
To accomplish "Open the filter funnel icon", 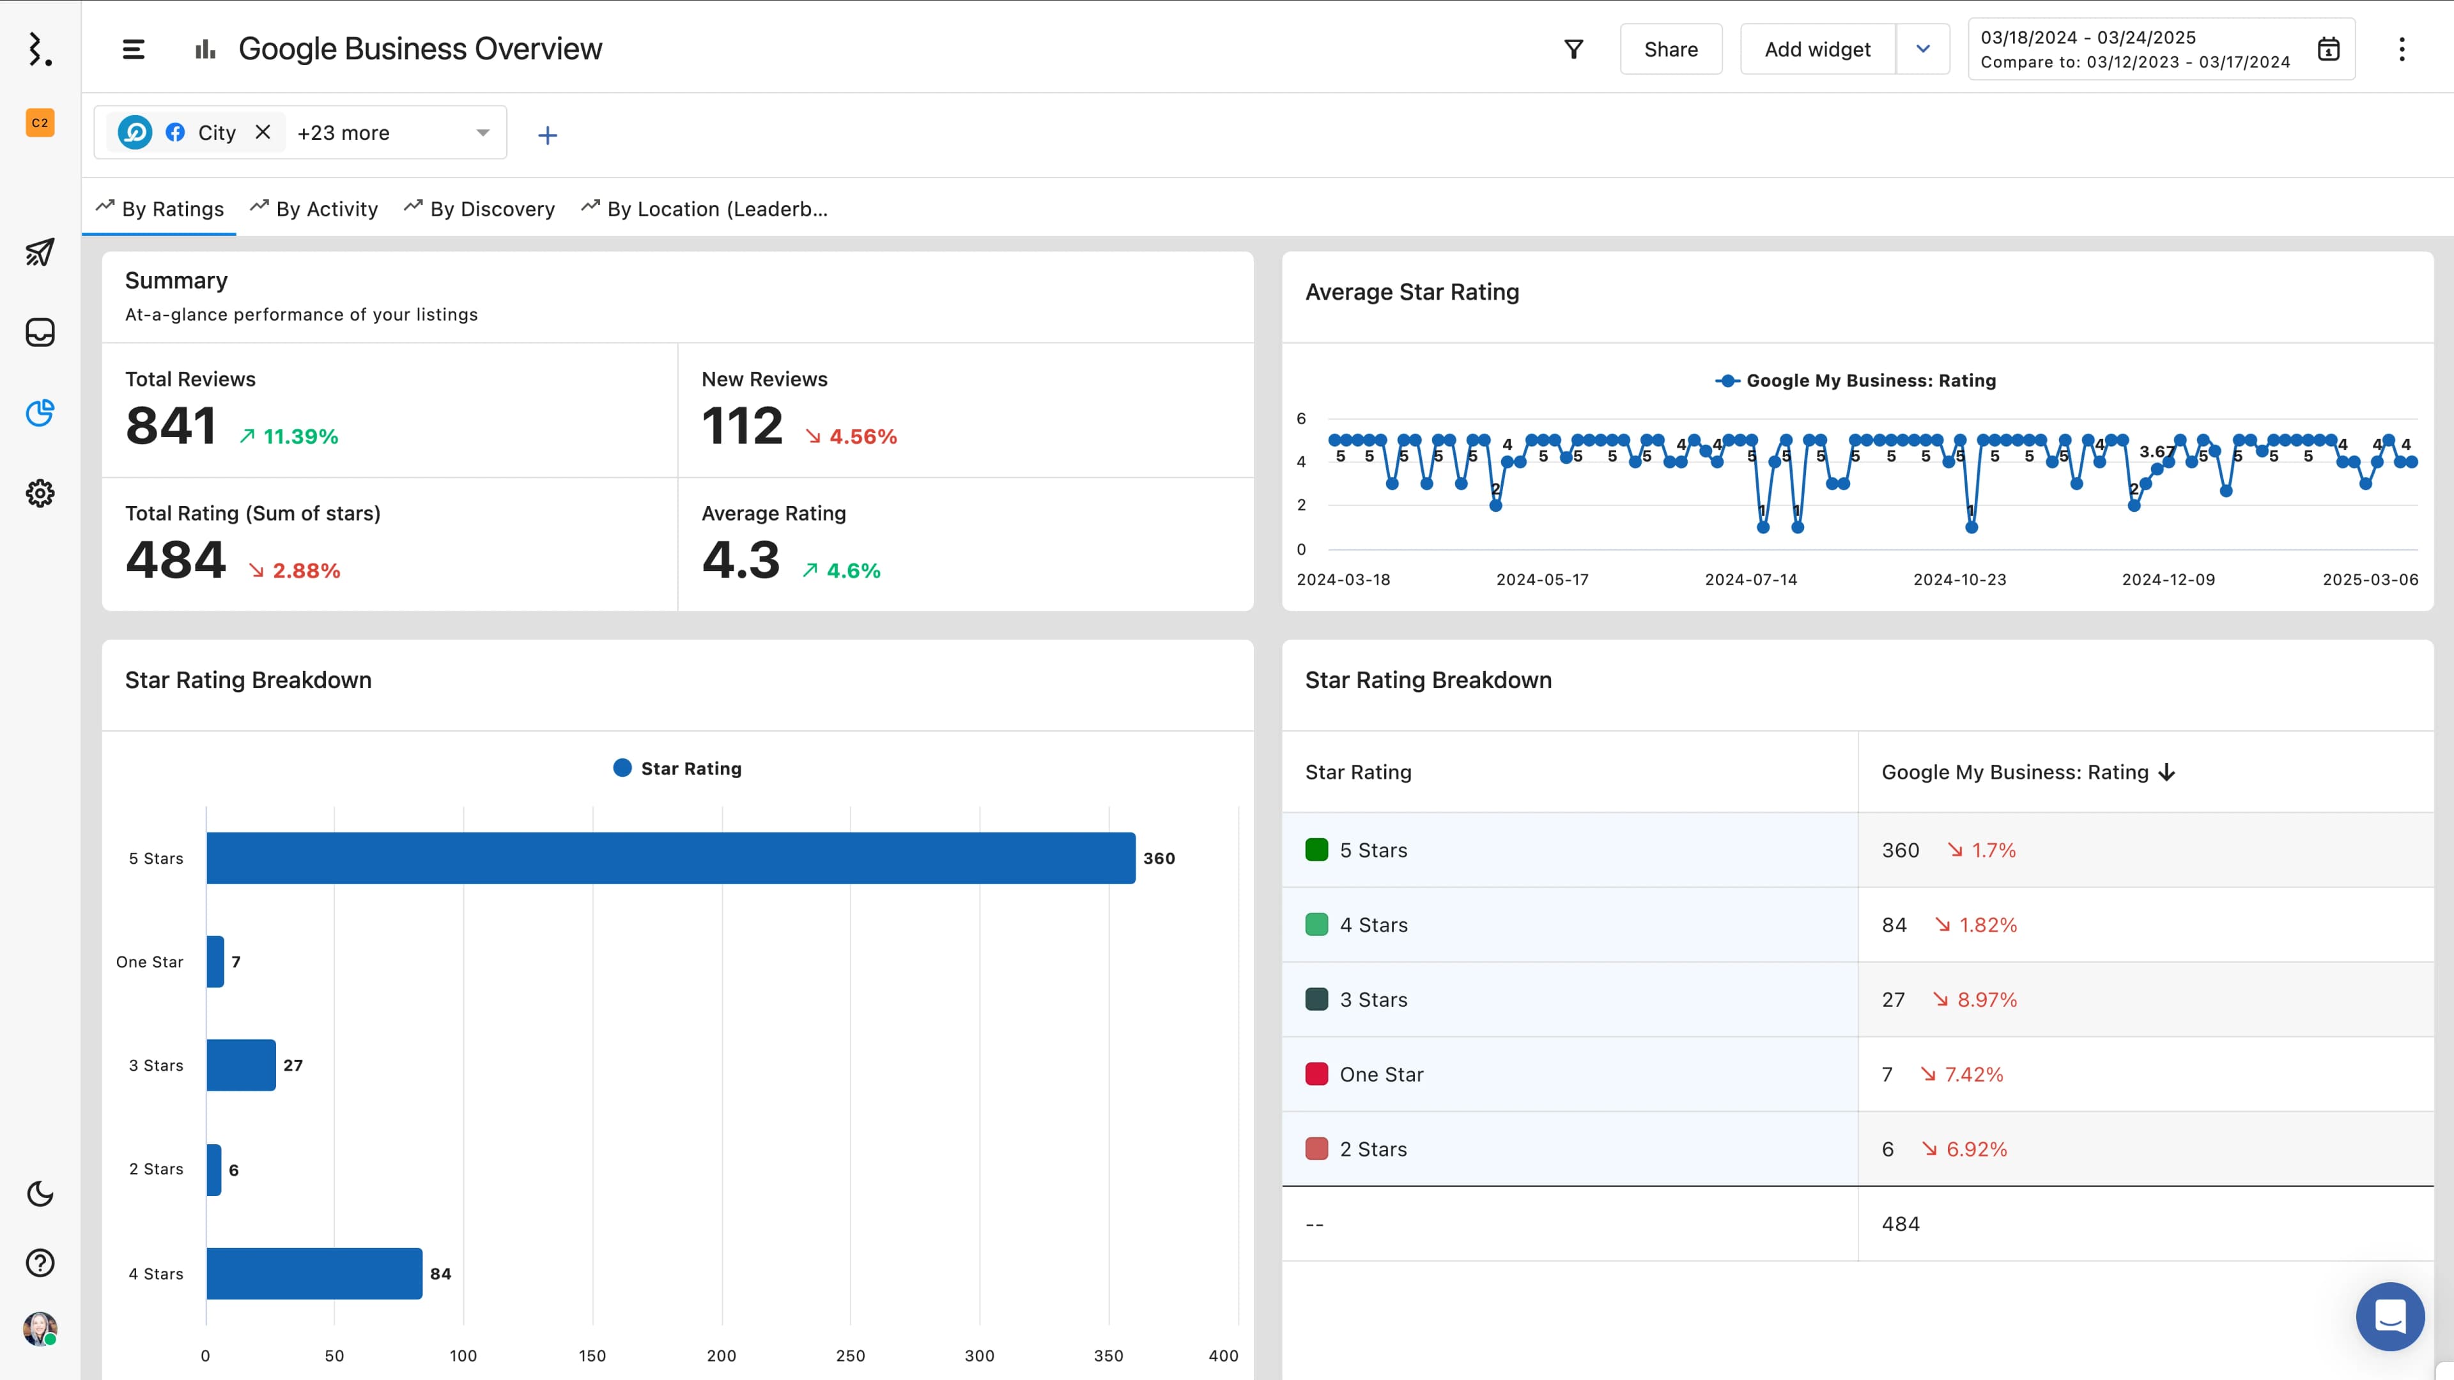I will (1574, 49).
